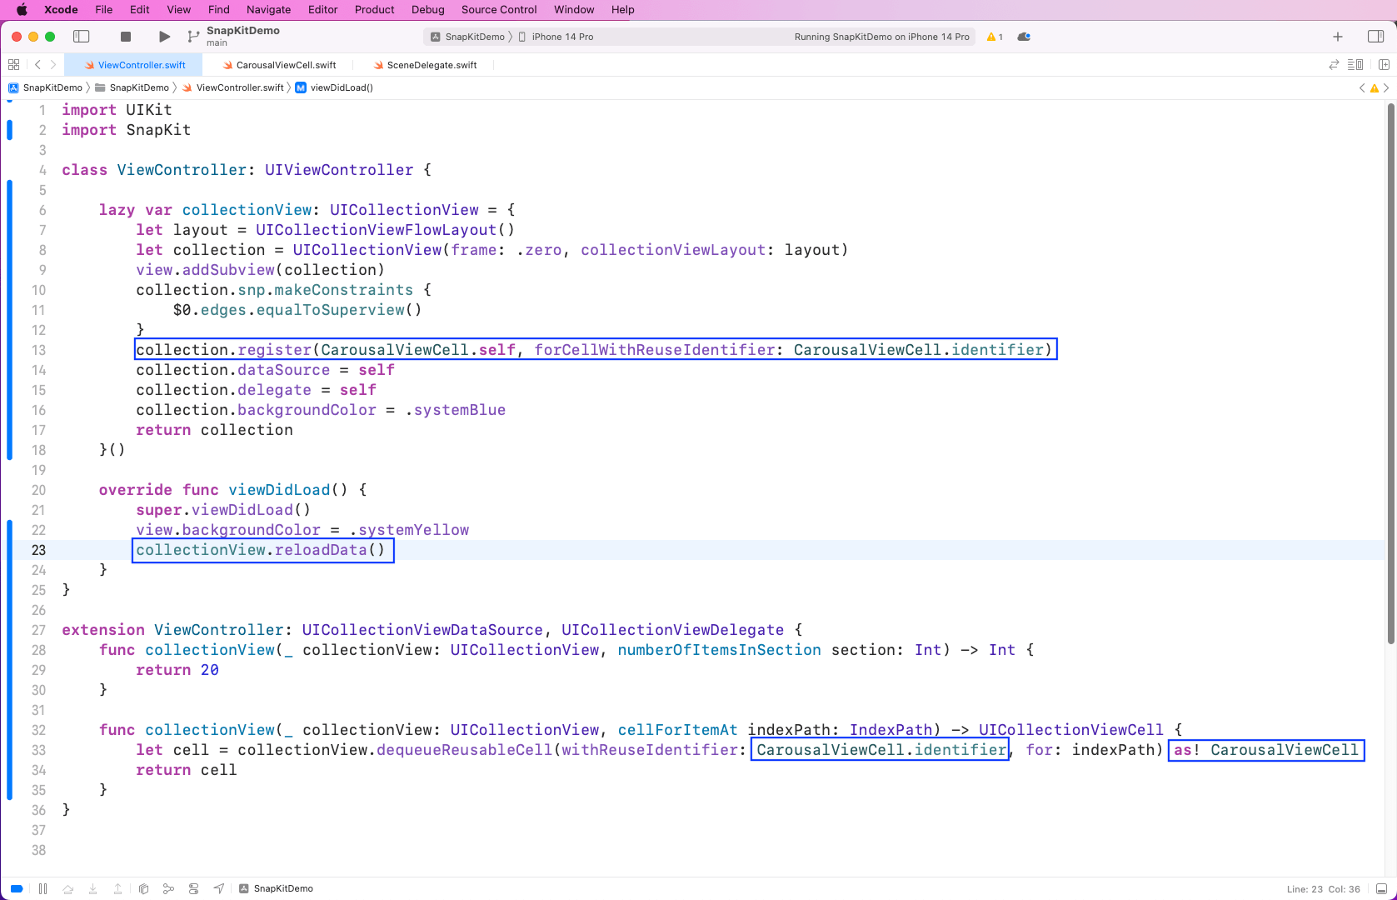This screenshot has height=900, width=1397.
Task: Click the Run (play) button
Action: point(164,37)
